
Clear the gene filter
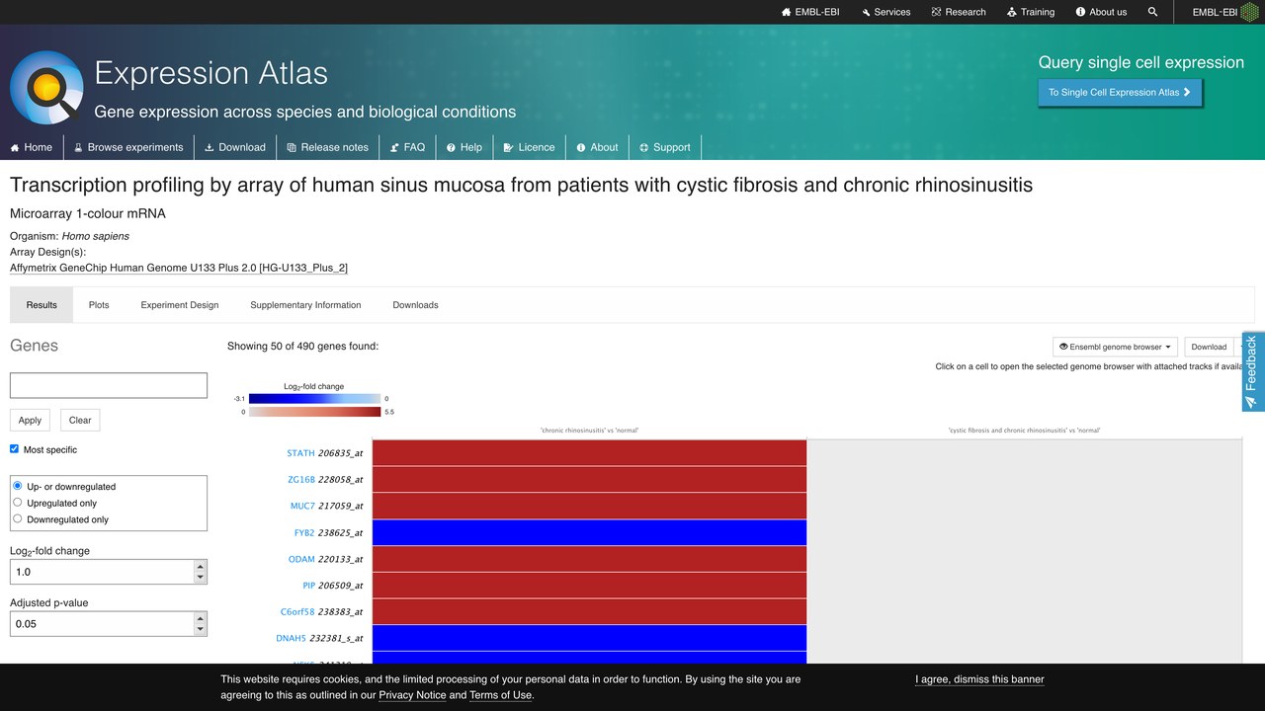click(80, 420)
